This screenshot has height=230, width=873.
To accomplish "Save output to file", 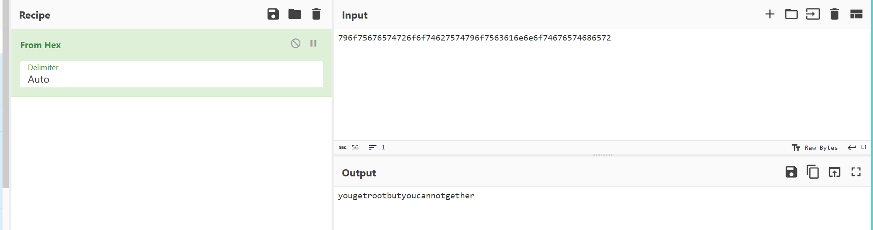I will (791, 172).
